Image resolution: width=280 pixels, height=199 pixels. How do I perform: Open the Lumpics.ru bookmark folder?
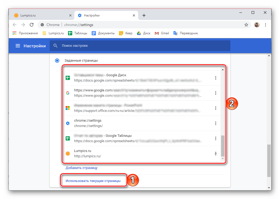[53, 33]
